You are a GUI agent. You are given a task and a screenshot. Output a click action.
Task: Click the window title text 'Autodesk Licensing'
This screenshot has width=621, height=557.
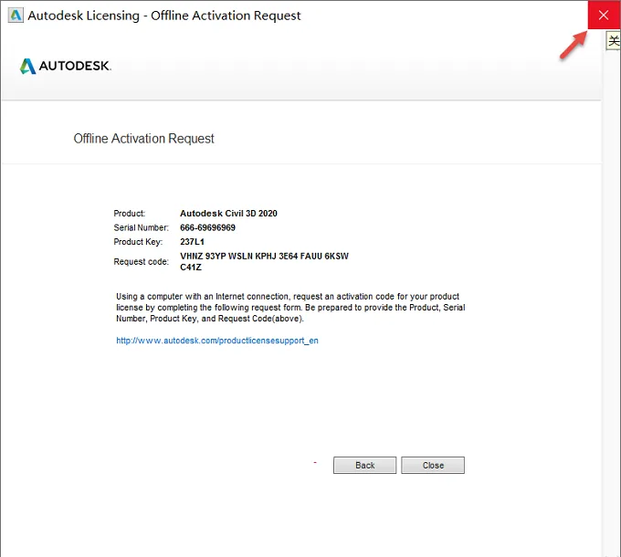84,16
